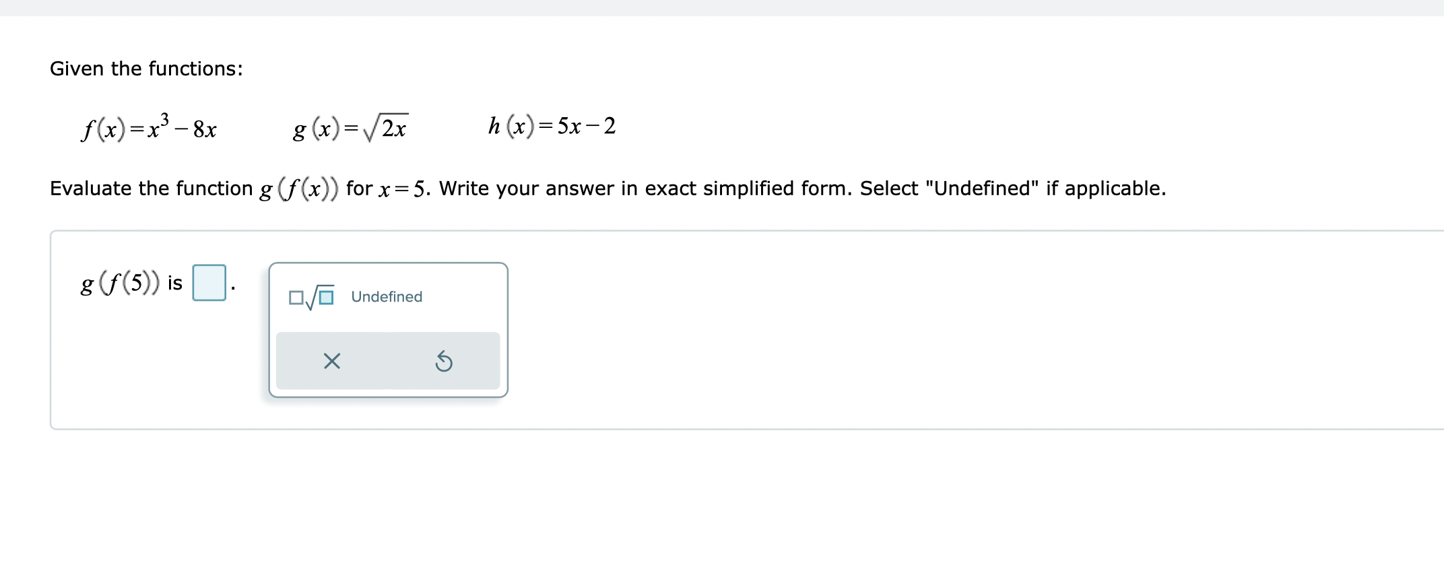Click the g(f(5)) is expression label

[128, 283]
